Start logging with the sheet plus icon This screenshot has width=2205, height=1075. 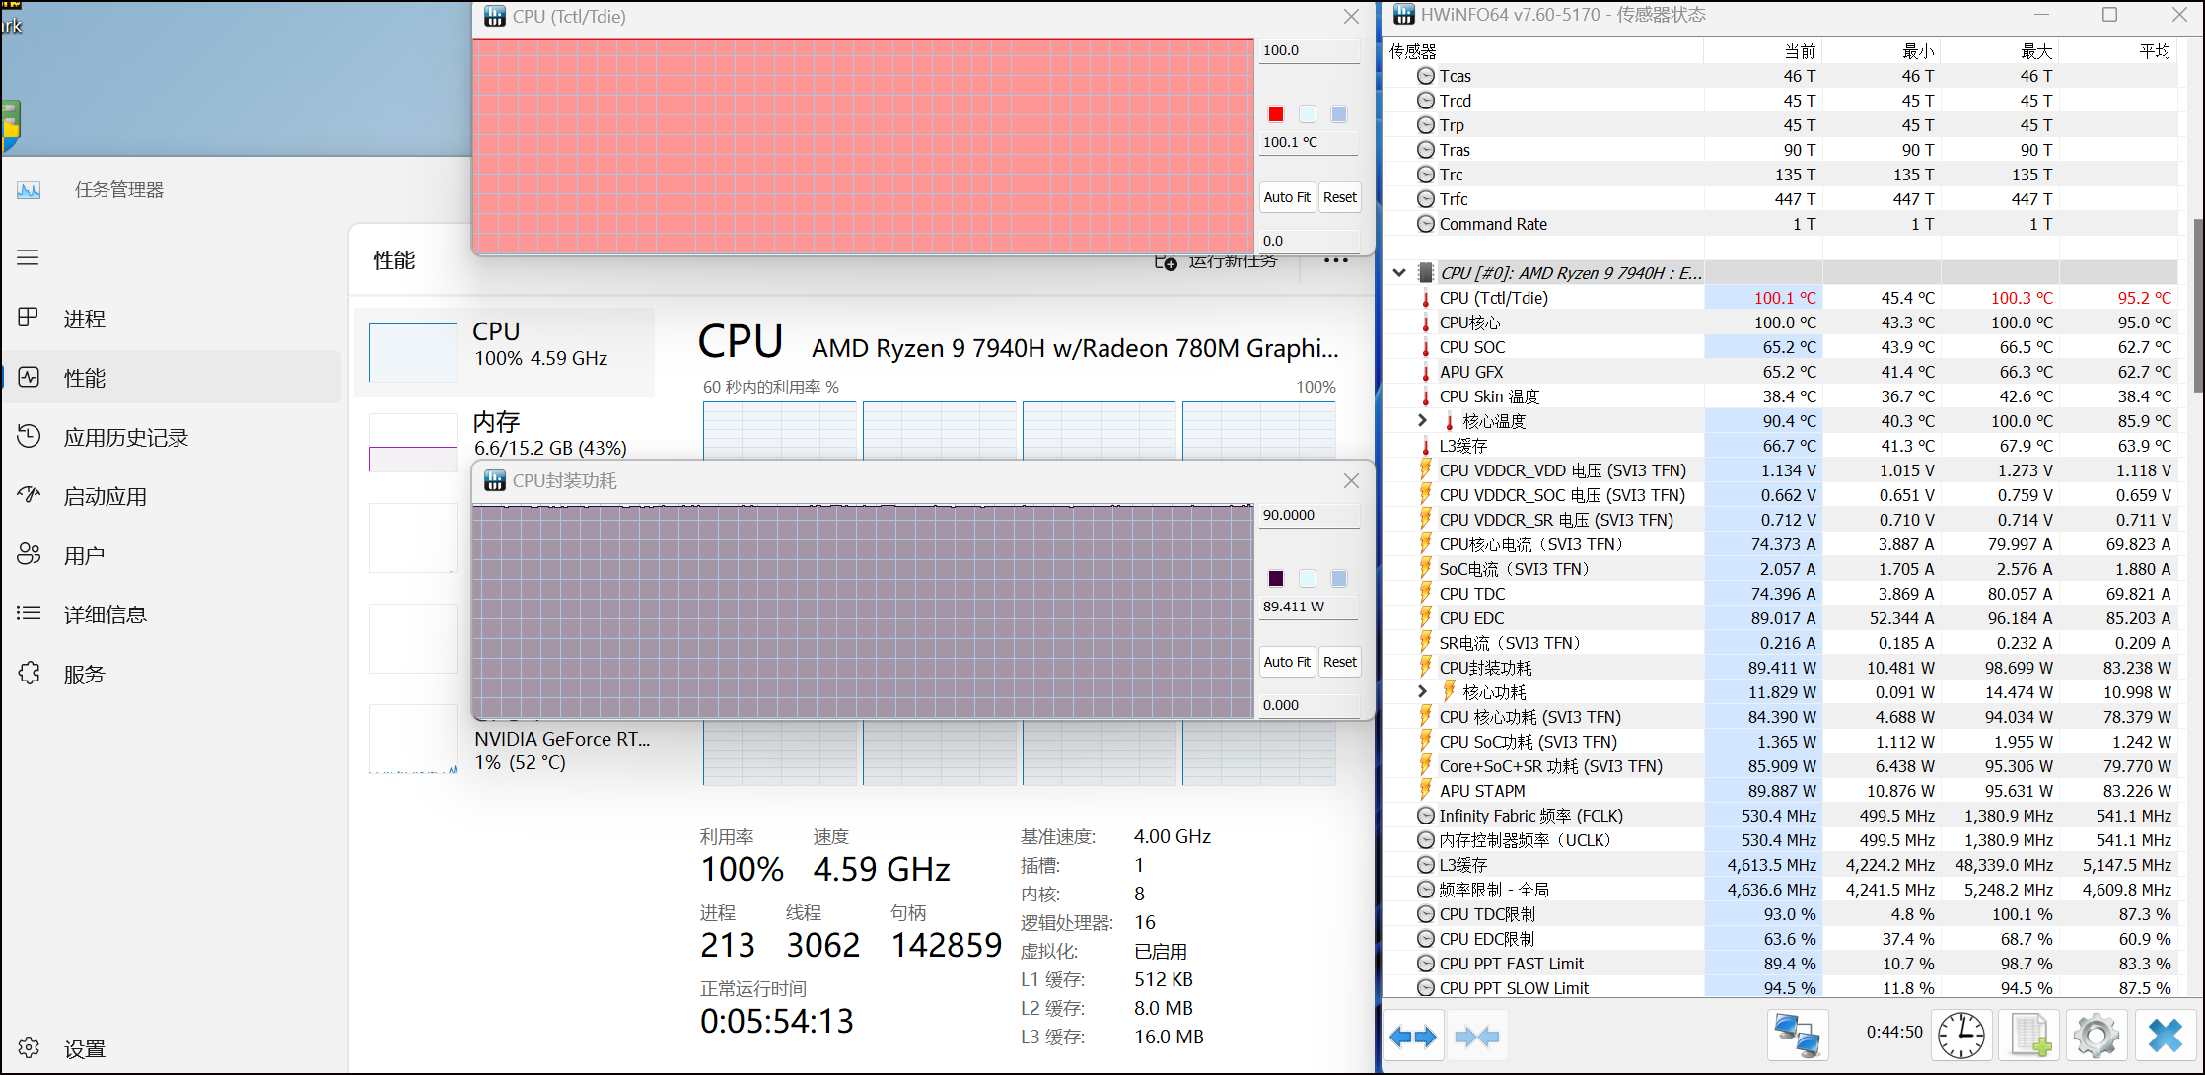[2029, 1036]
